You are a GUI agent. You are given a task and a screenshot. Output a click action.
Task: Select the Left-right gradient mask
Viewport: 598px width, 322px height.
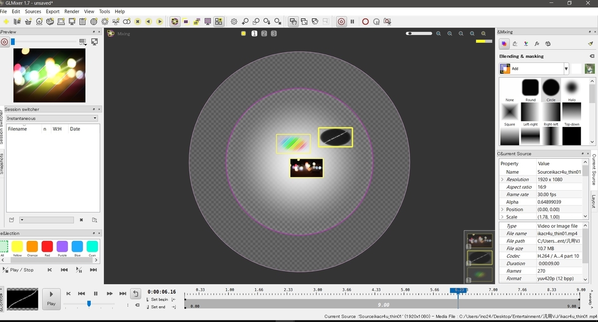[530, 114]
